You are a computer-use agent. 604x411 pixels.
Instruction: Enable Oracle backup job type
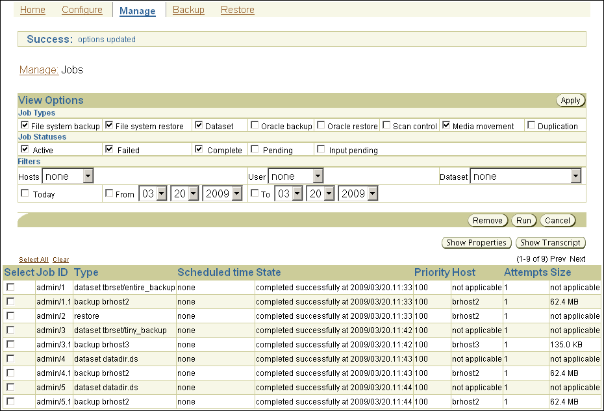click(254, 125)
